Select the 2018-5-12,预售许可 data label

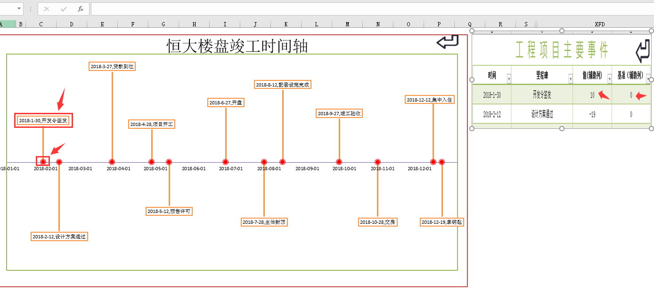click(169, 211)
